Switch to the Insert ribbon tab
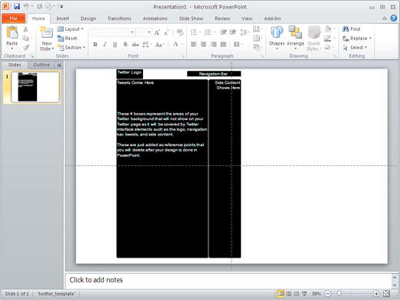Image resolution: width=400 pixels, height=300 pixels. pos(62,18)
